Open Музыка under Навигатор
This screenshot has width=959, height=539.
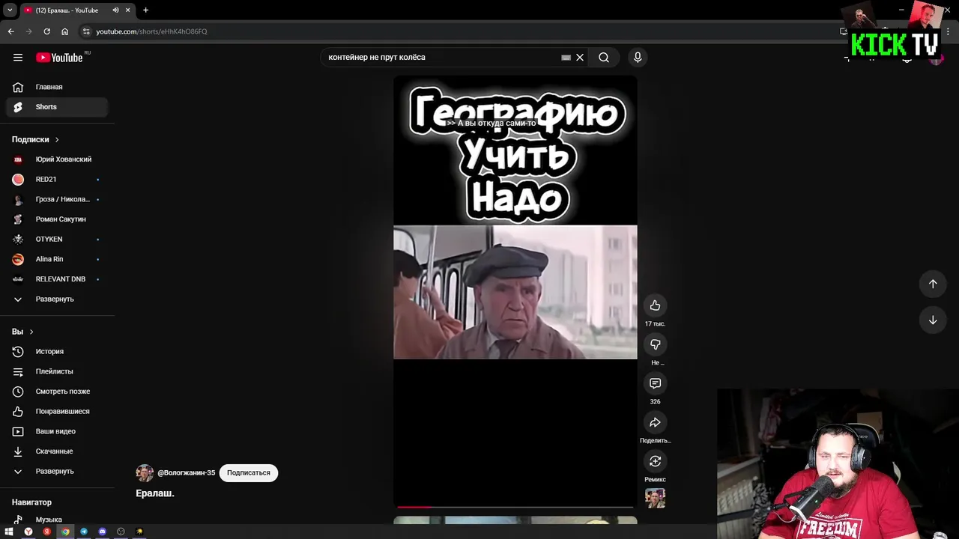click(x=57, y=519)
